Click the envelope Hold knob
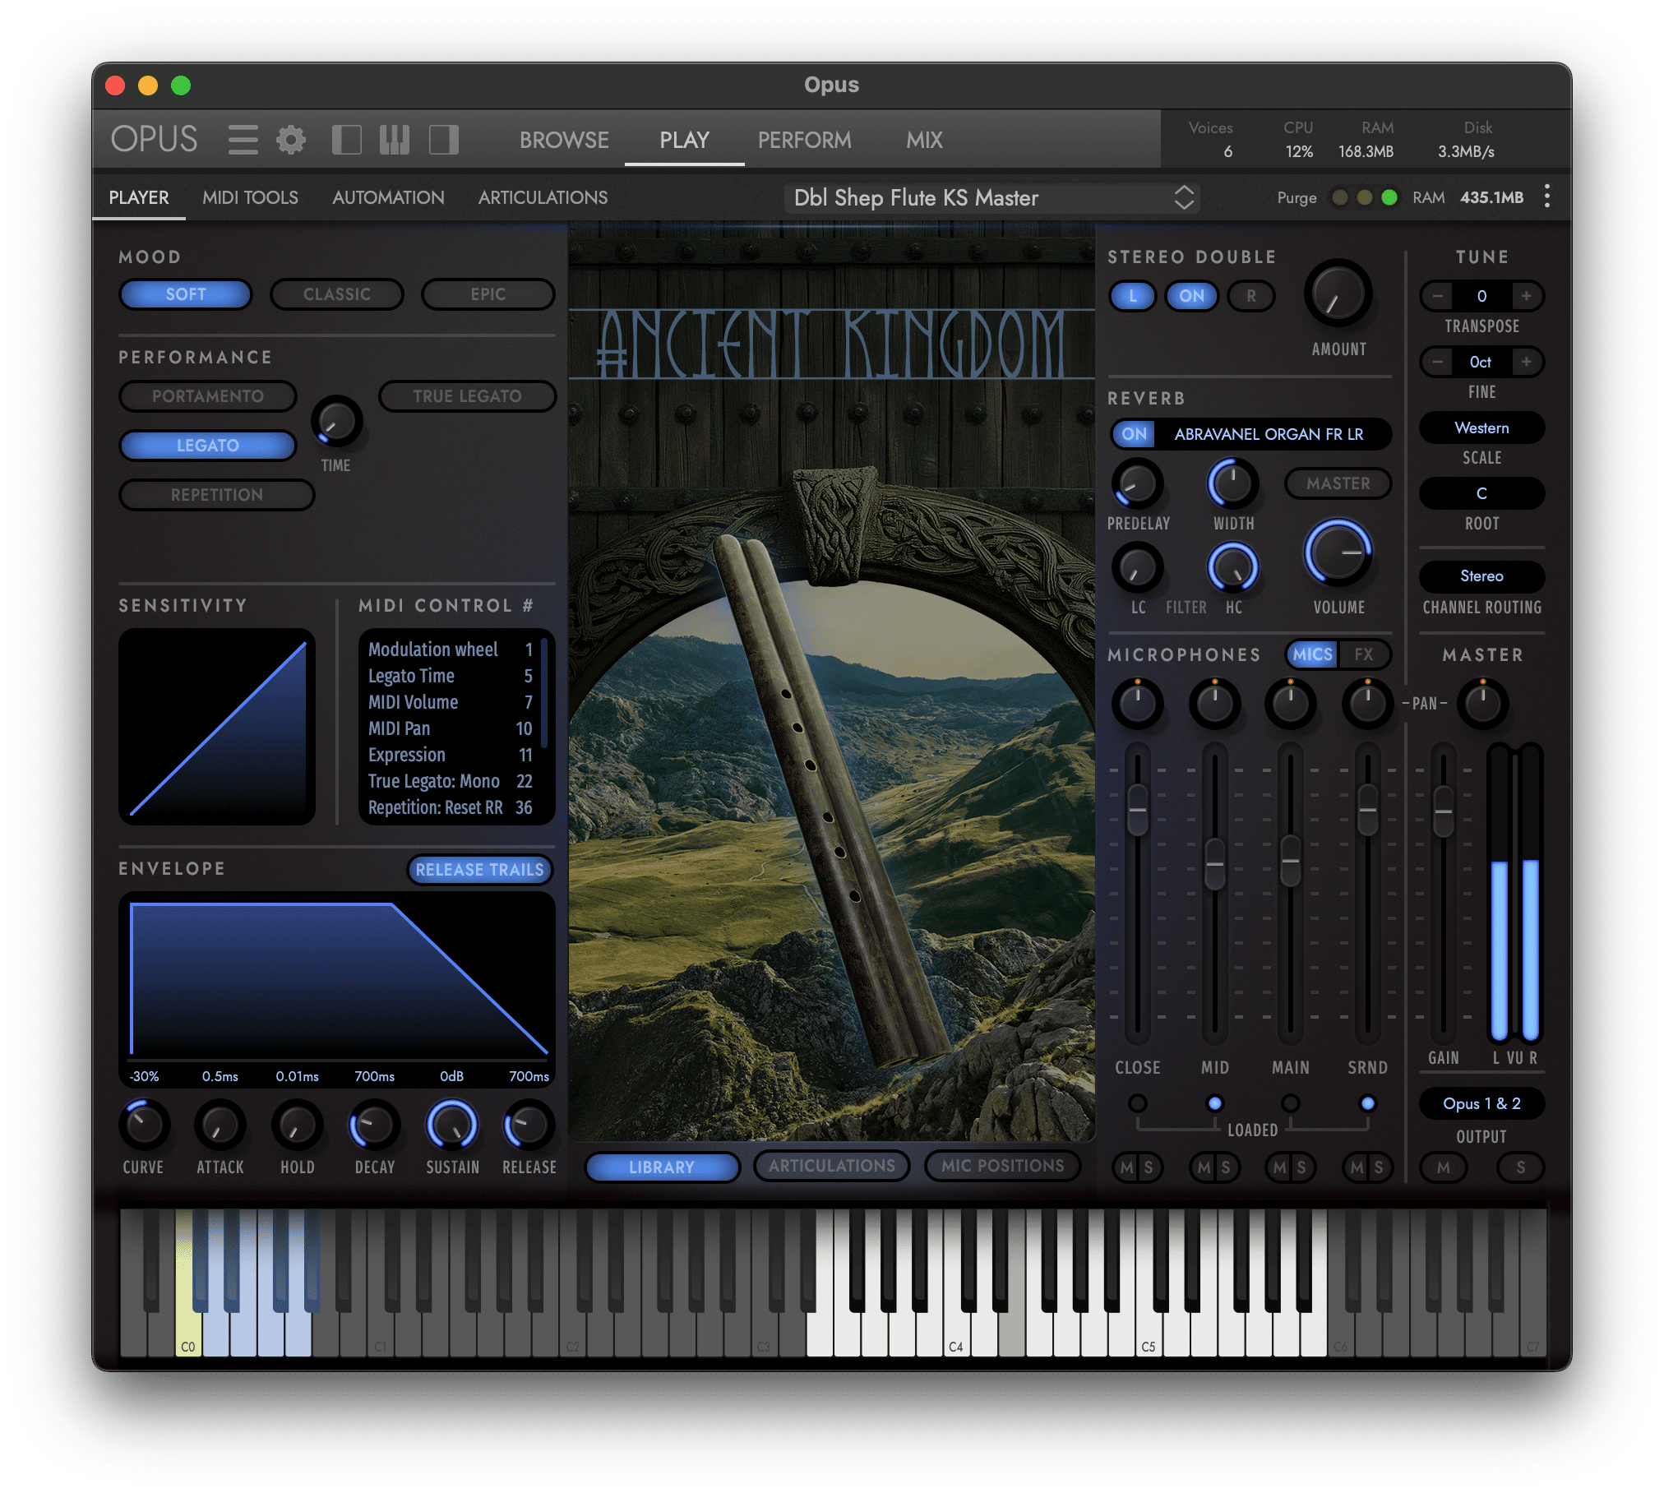The image size is (1664, 1493). click(297, 1125)
